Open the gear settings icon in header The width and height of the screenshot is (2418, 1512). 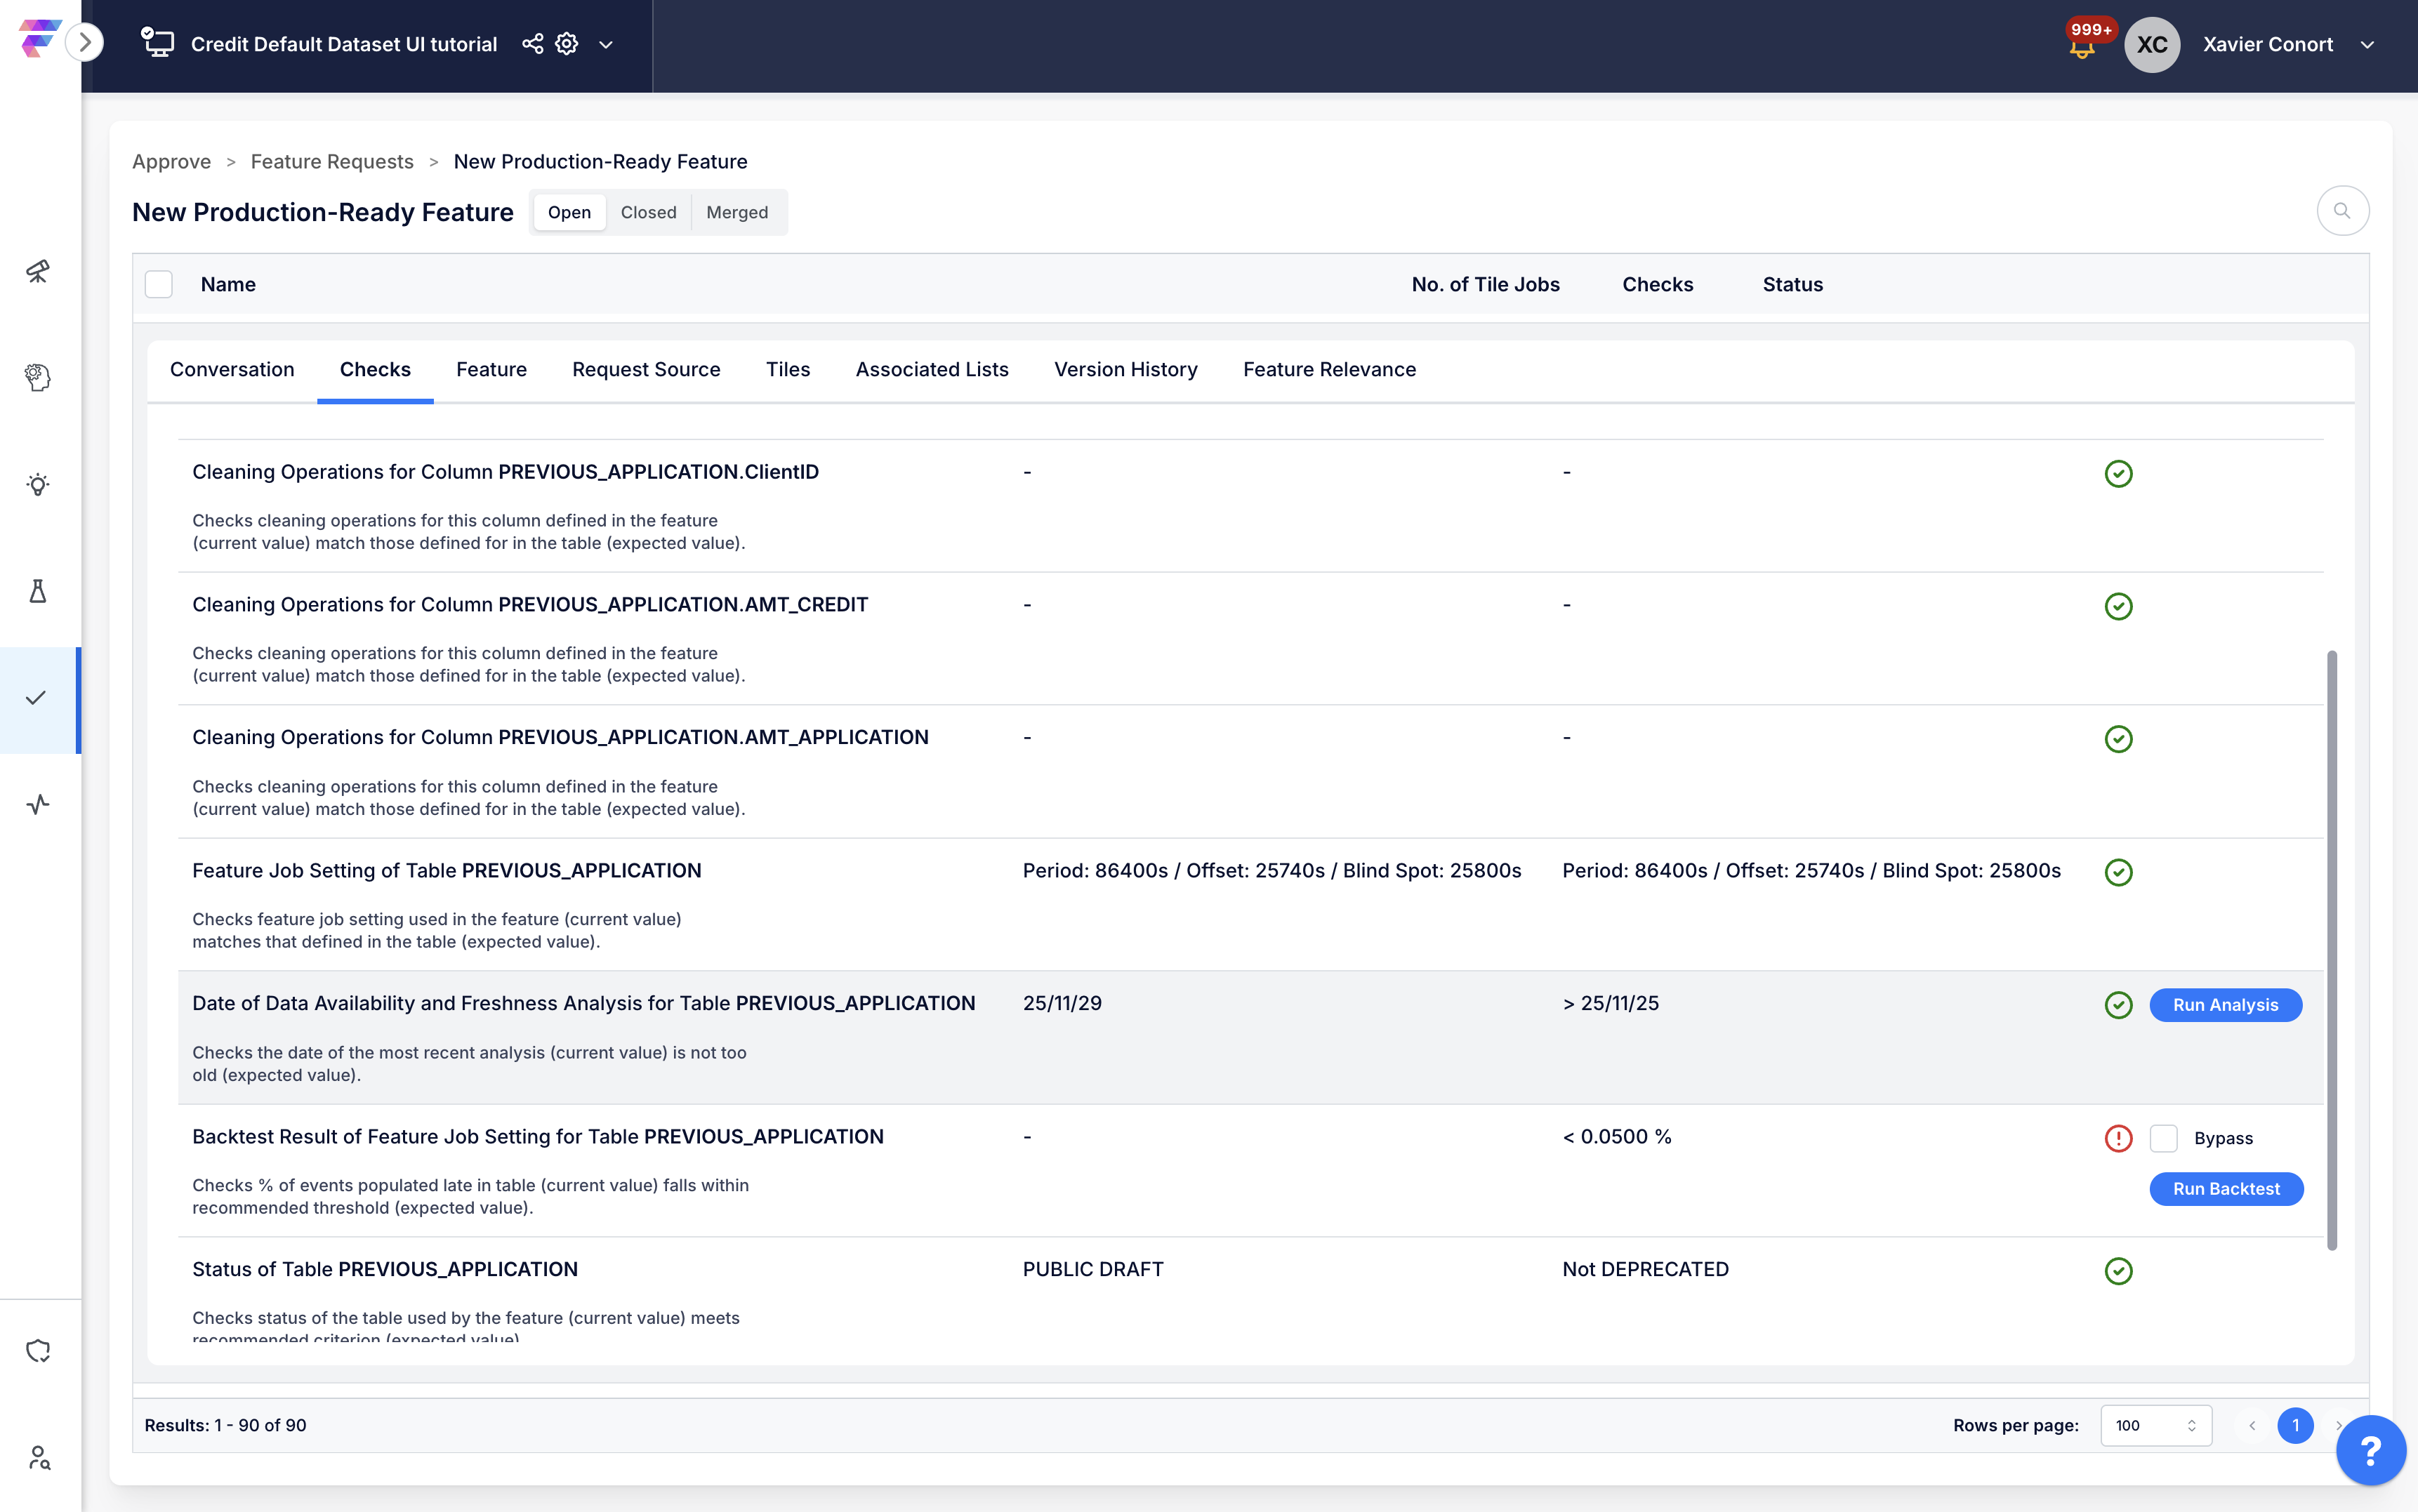click(x=567, y=44)
